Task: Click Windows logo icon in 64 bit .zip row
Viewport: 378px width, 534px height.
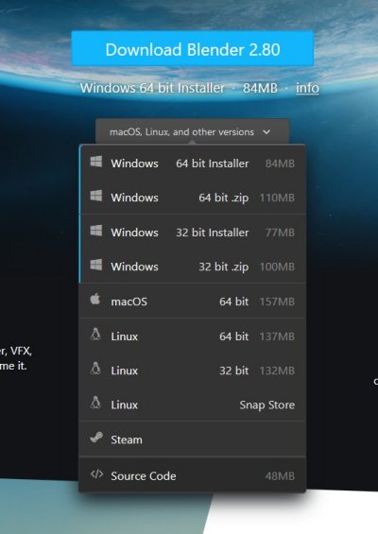Action: (x=96, y=196)
